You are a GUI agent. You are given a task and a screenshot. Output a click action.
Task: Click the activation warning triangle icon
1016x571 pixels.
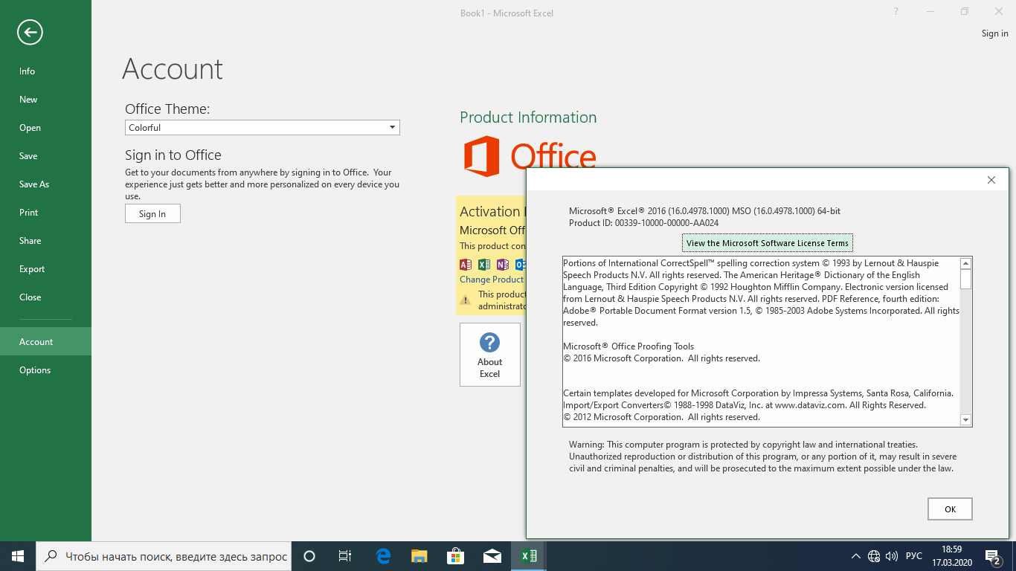[466, 300]
